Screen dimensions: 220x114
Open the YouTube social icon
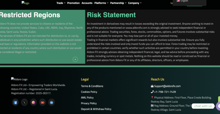click(42, 102)
